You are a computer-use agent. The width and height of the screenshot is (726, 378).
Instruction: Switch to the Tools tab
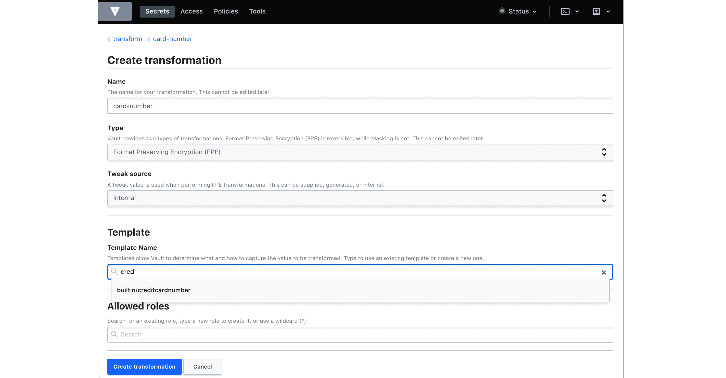point(257,11)
